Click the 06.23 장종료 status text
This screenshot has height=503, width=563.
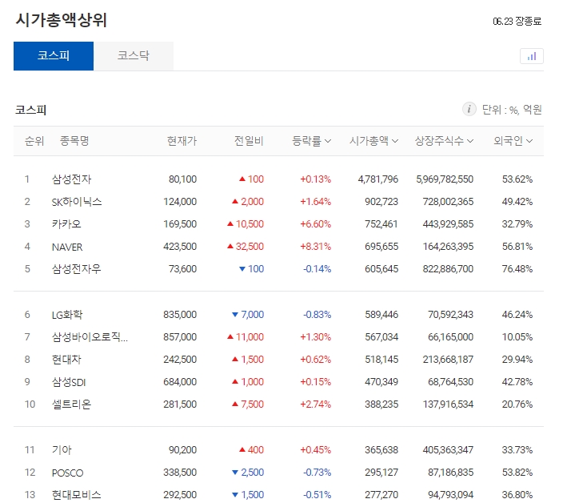517,21
